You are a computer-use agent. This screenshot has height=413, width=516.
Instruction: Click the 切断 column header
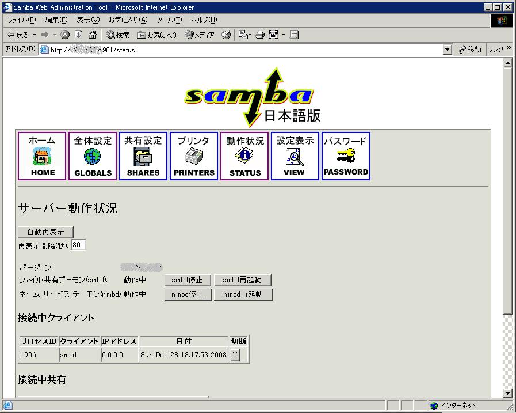(x=239, y=342)
